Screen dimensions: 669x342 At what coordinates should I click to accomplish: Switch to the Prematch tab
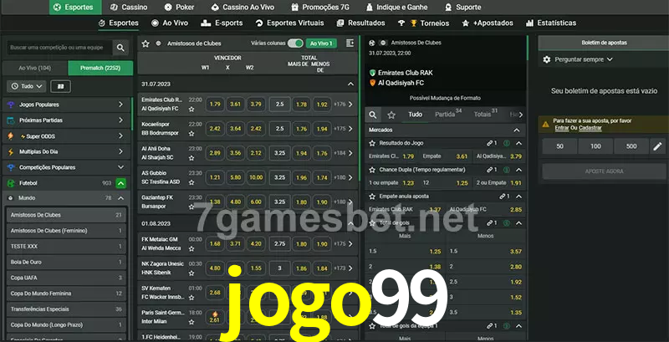pos(99,67)
